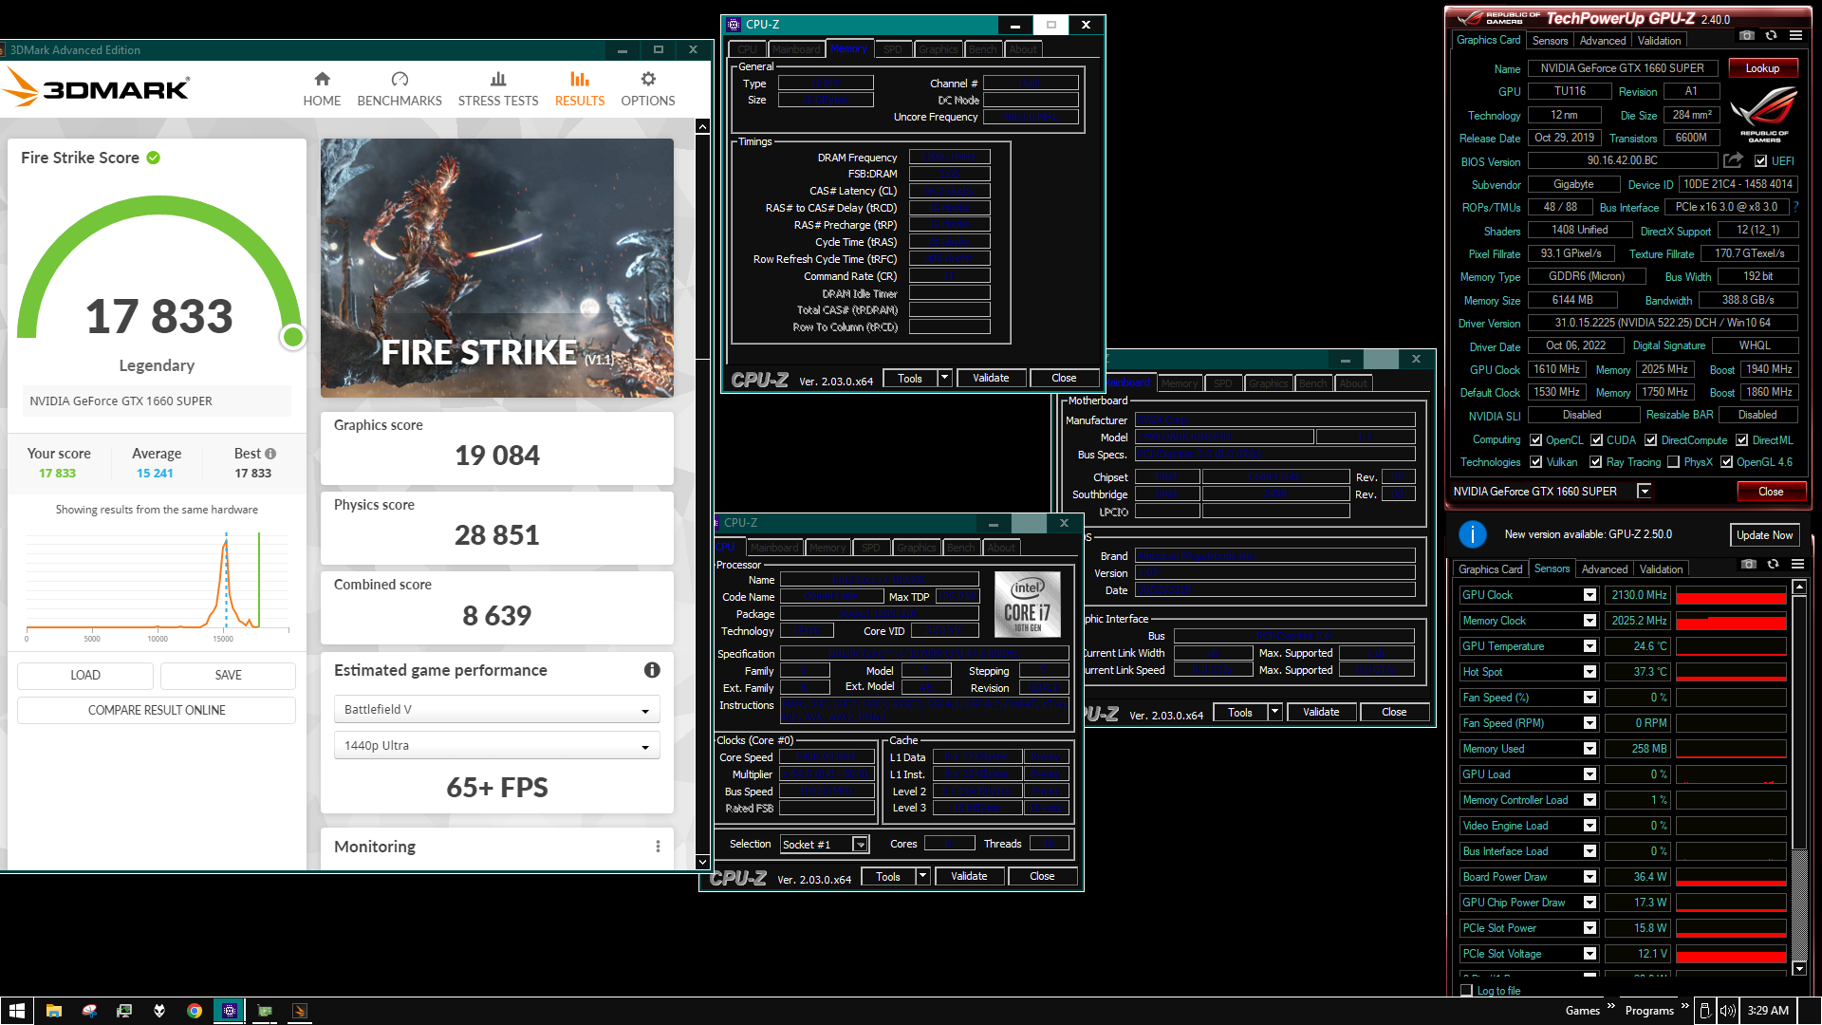Toggle the DirectML checkbox
This screenshot has height=1025, width=1822.
[1742, 440]
